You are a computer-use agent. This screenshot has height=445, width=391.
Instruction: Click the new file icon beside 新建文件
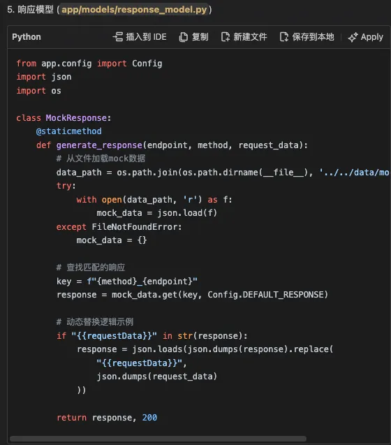click(x=226, y=37)
